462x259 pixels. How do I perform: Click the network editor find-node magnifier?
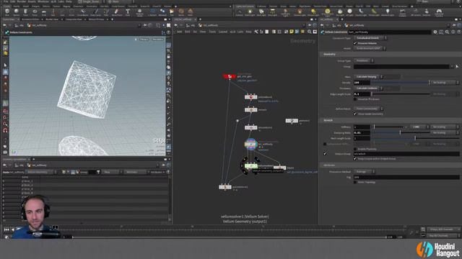pyautogui.click(x=310, y=32)
